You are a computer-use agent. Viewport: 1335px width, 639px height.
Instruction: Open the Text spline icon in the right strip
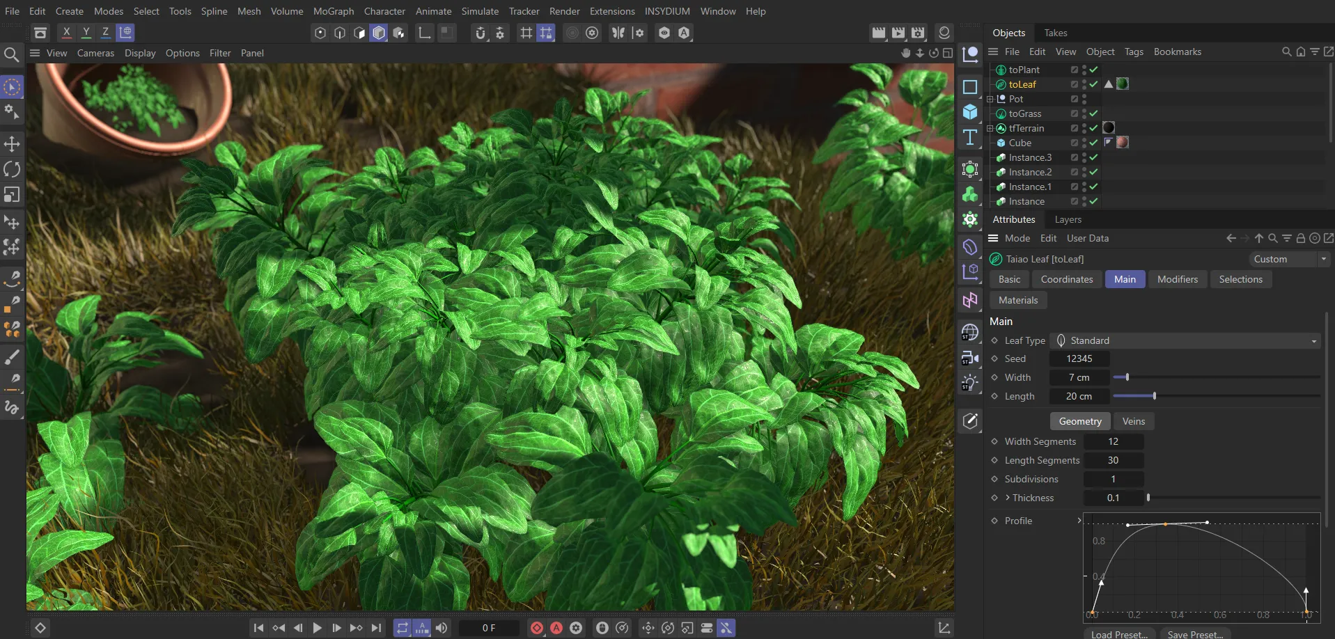tap(969, 137)
